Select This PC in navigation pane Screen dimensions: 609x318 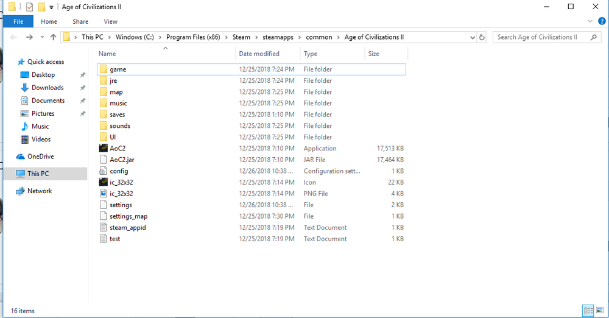pyautogui.click(x=46, y=174)
